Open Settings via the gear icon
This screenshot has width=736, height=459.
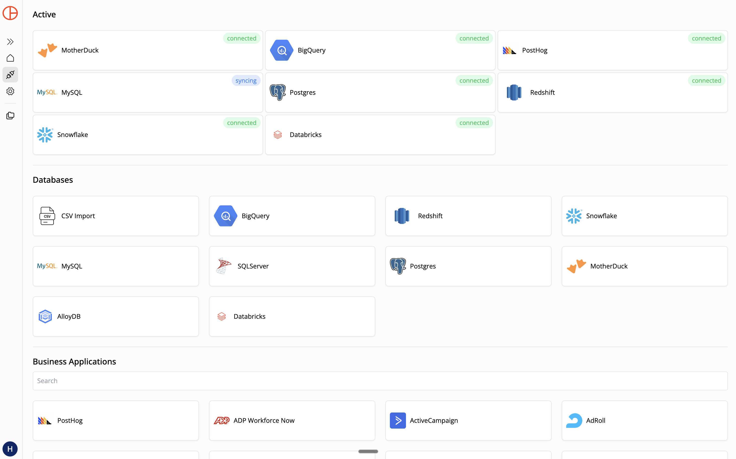(x=10, y=91)
